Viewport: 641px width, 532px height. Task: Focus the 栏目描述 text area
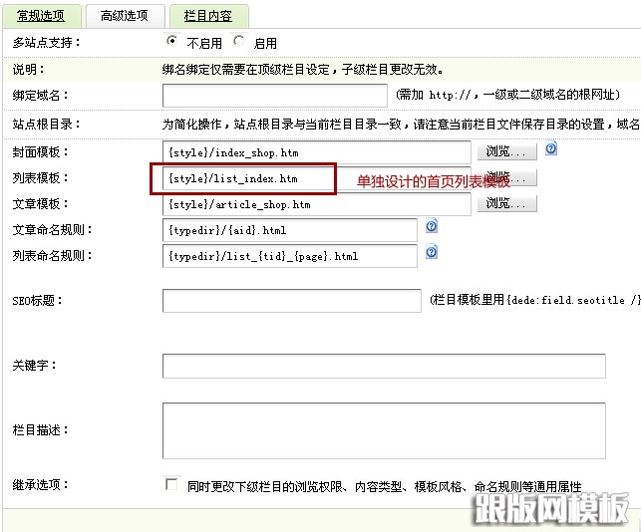pyautogui.click(x=384, y=430)
